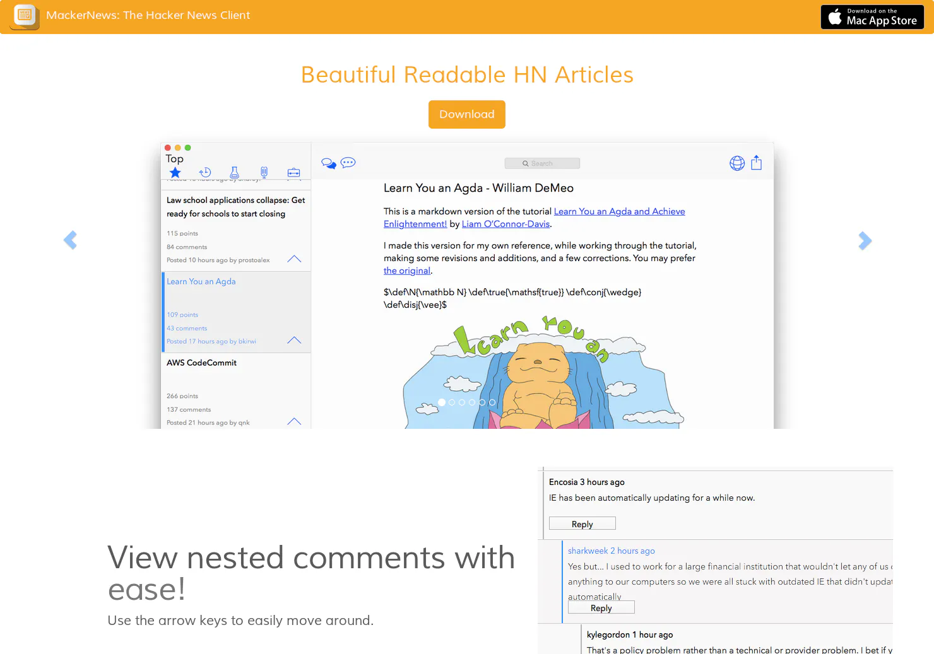Select the microphone icon in the sidebar
Screen dimensions: 934x654
264,172
